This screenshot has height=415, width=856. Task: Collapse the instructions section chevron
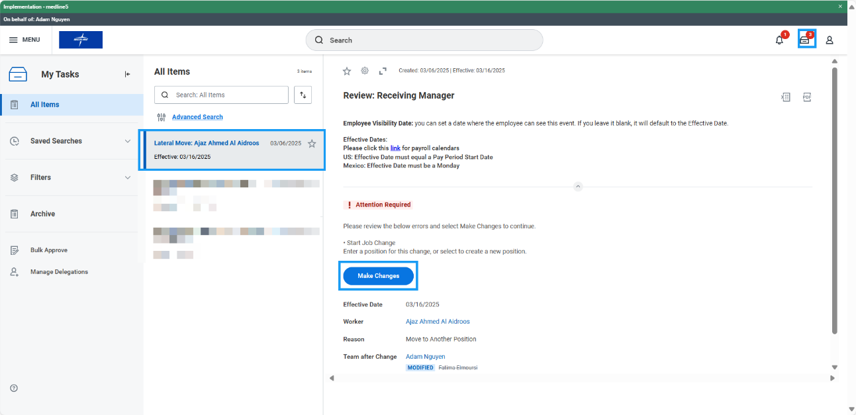tap(577, 187)
